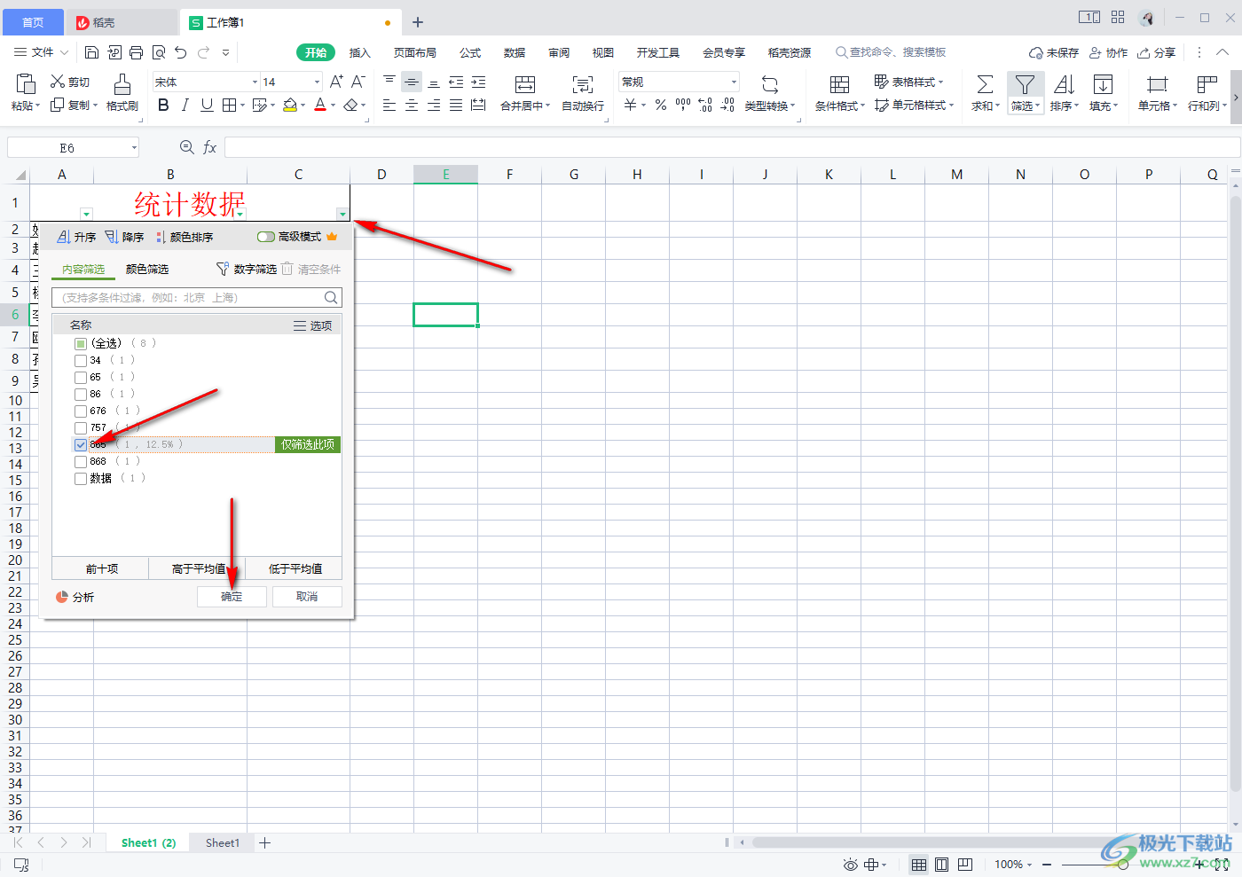The height and width of the screenshot is (877, 1242).
Task: Click the save icon in quick access bar
Action: (91, 52)
